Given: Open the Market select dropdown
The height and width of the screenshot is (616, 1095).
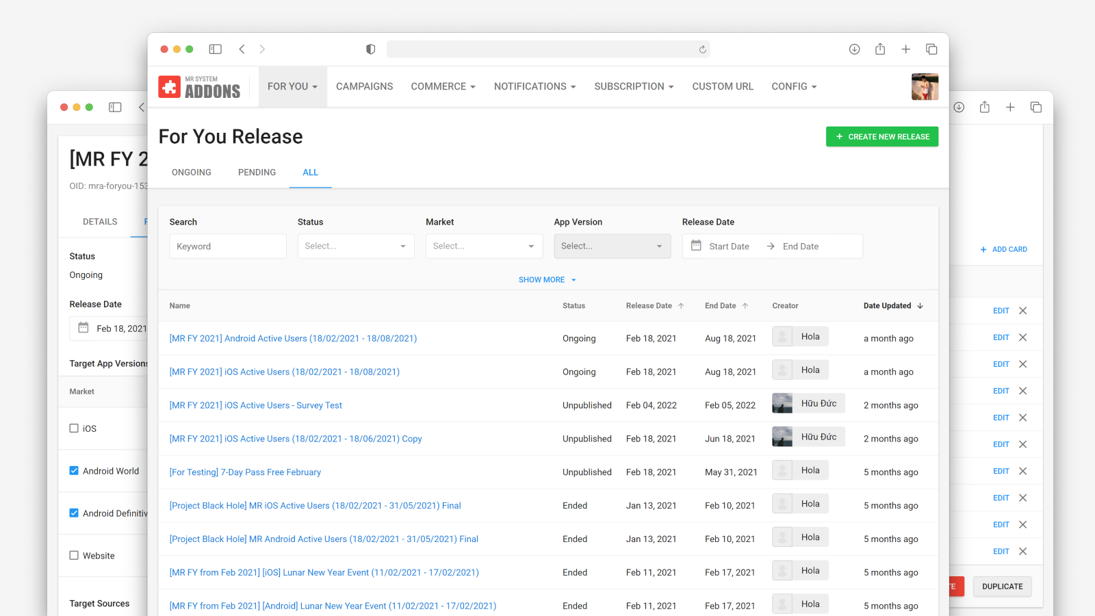Looking at the screenshot, I should point(484,246).
